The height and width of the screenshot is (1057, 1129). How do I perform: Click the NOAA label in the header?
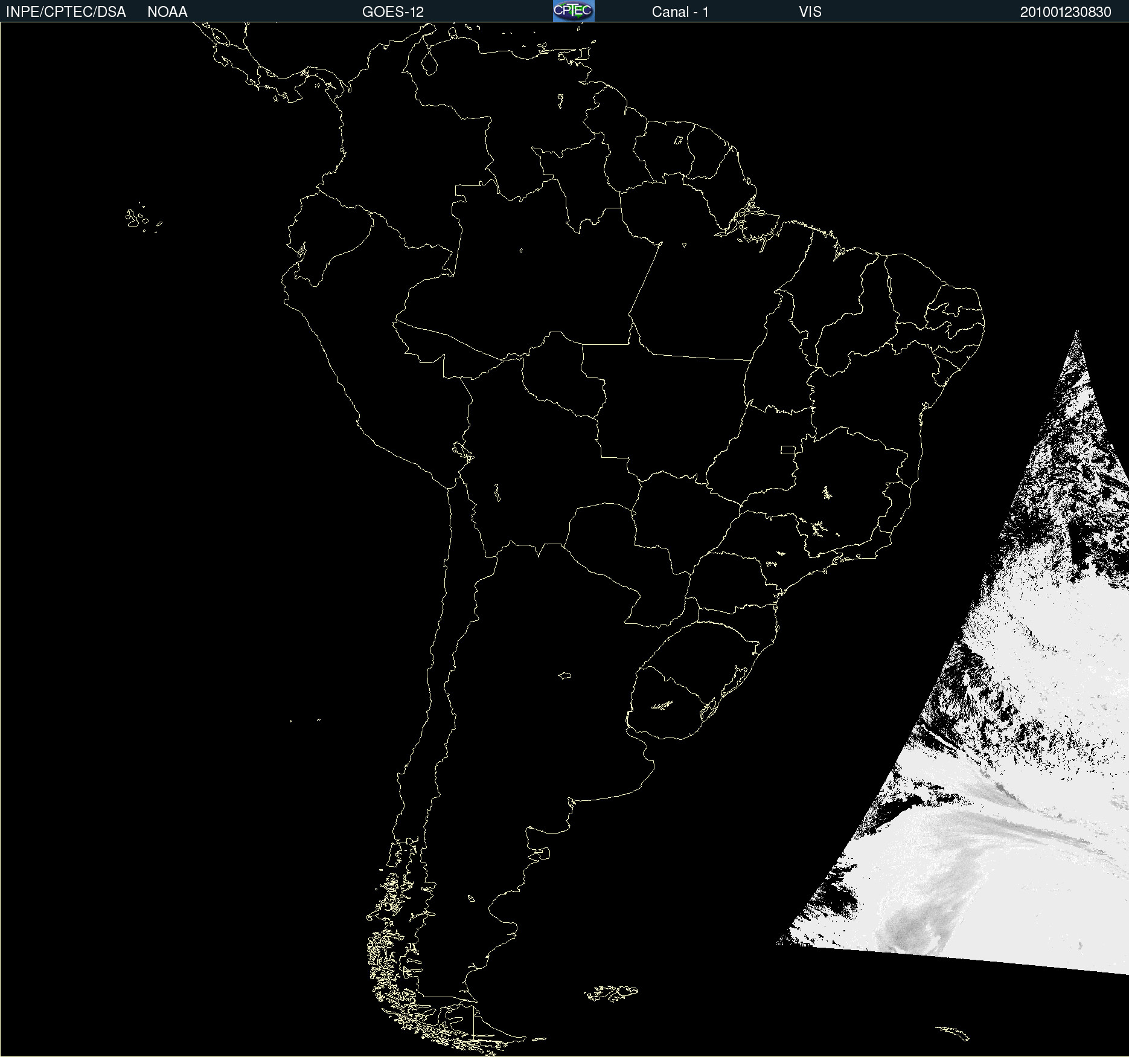(167, 12)
